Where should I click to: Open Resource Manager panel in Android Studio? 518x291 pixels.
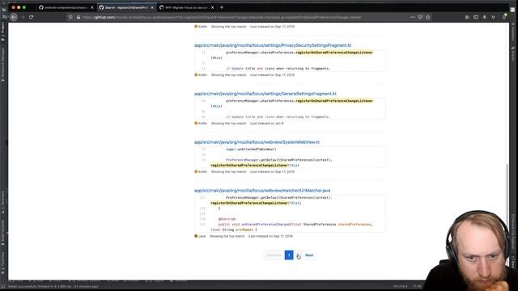tap(3, 65)
